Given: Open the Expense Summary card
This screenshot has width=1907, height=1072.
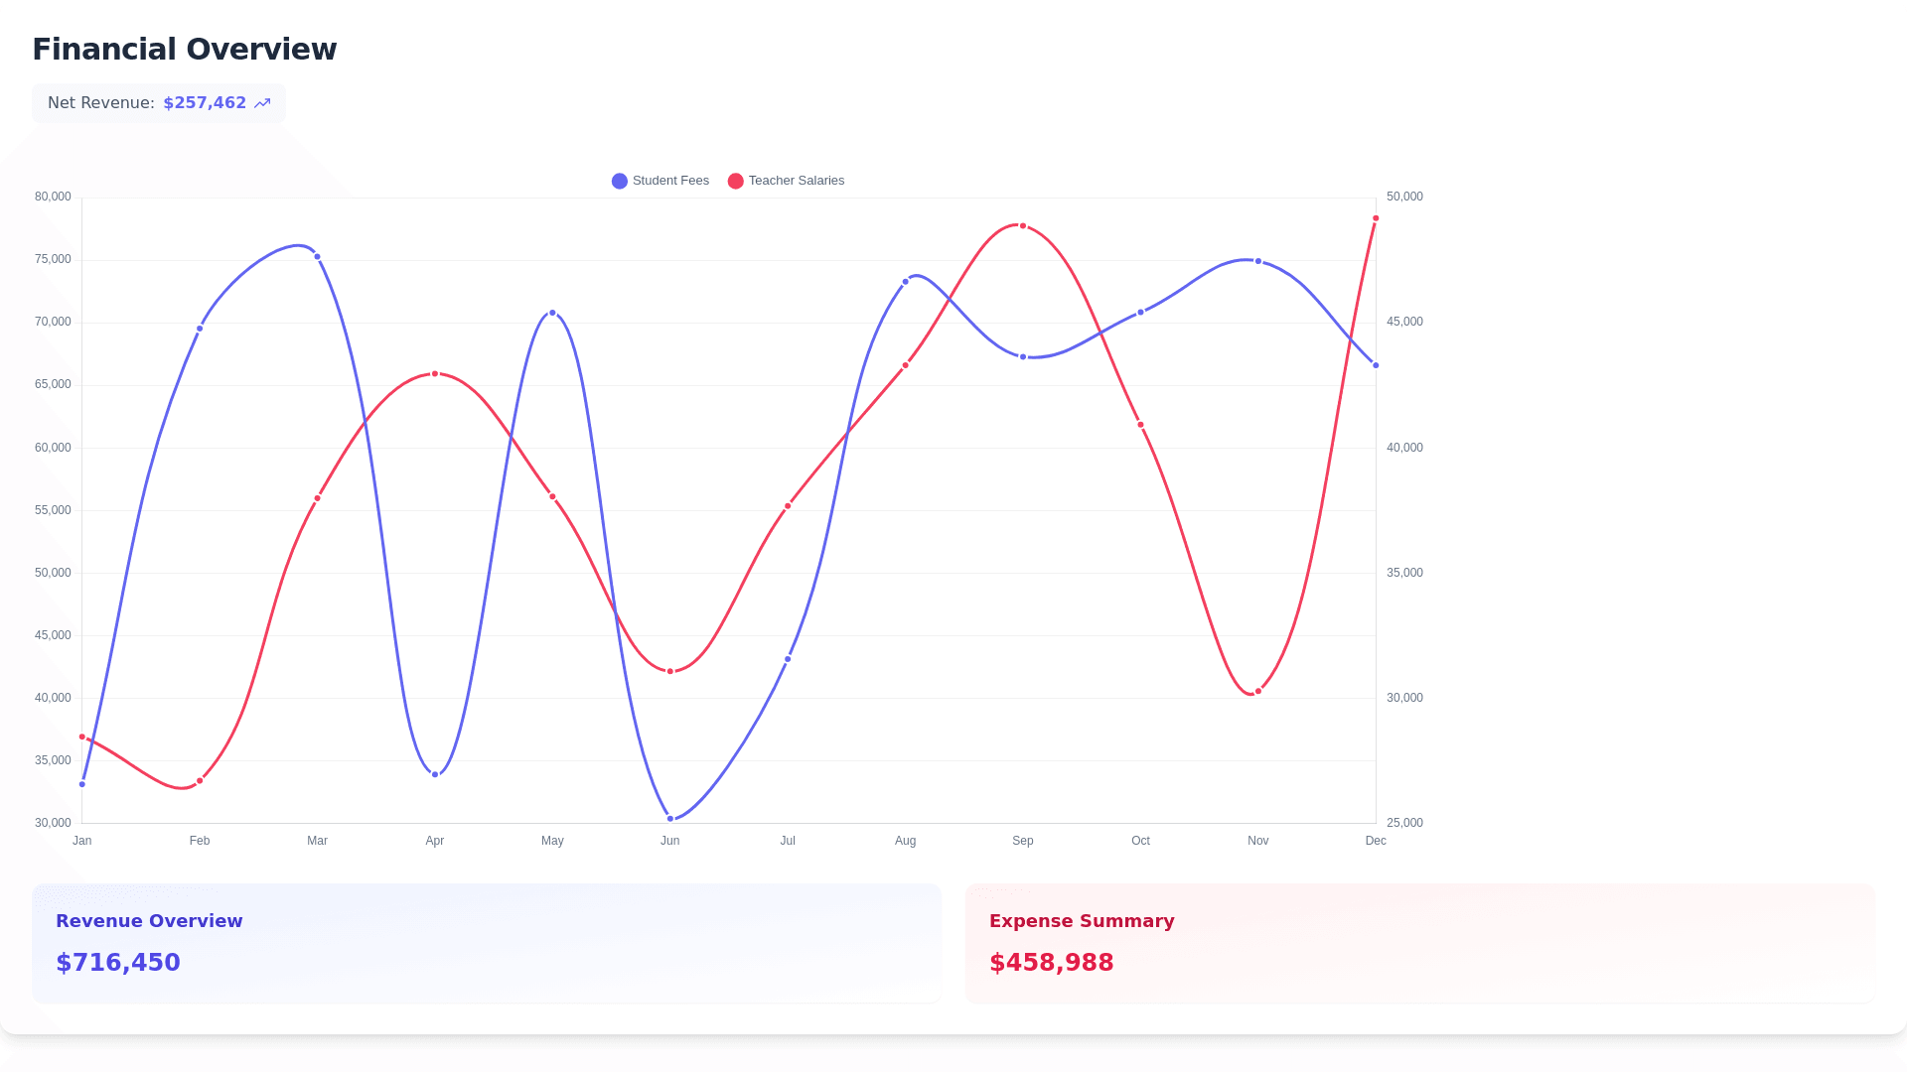Looking at the screenshot, I should [1419, 942].
